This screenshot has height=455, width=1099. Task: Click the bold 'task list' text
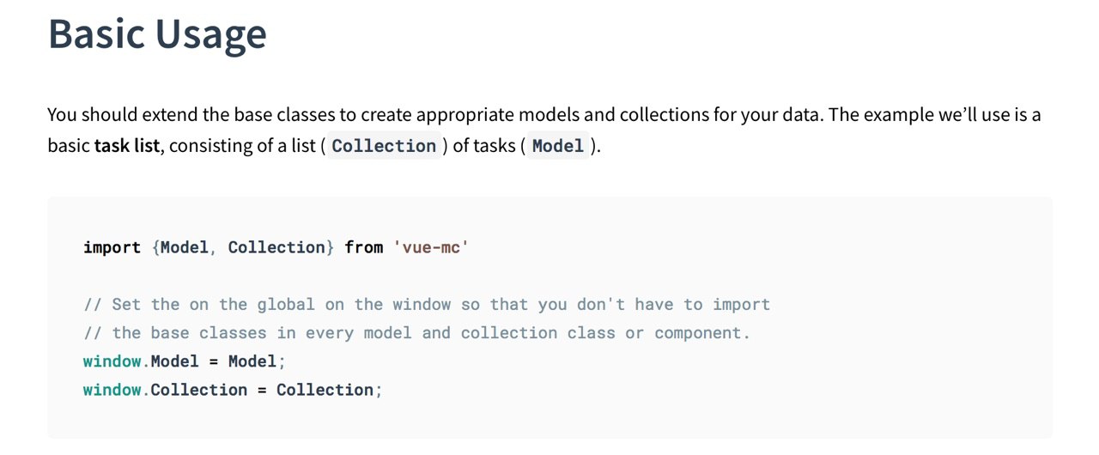pos(127,146)
